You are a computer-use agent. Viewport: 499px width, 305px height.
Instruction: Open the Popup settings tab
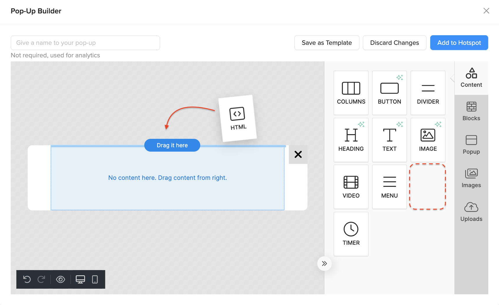coord(471,145)
